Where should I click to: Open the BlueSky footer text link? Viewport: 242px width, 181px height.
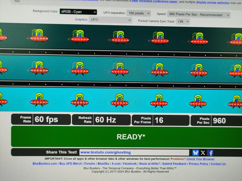point(104,164)
